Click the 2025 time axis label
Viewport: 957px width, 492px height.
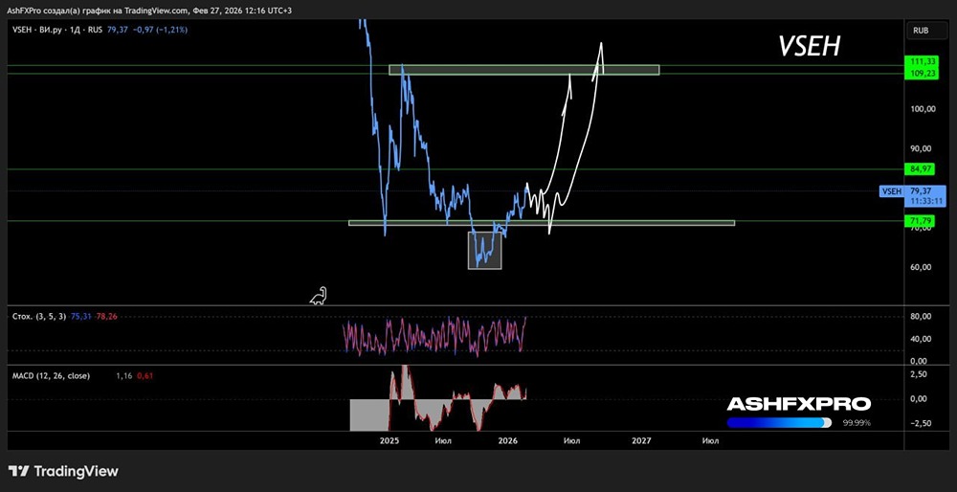[389, 440]
